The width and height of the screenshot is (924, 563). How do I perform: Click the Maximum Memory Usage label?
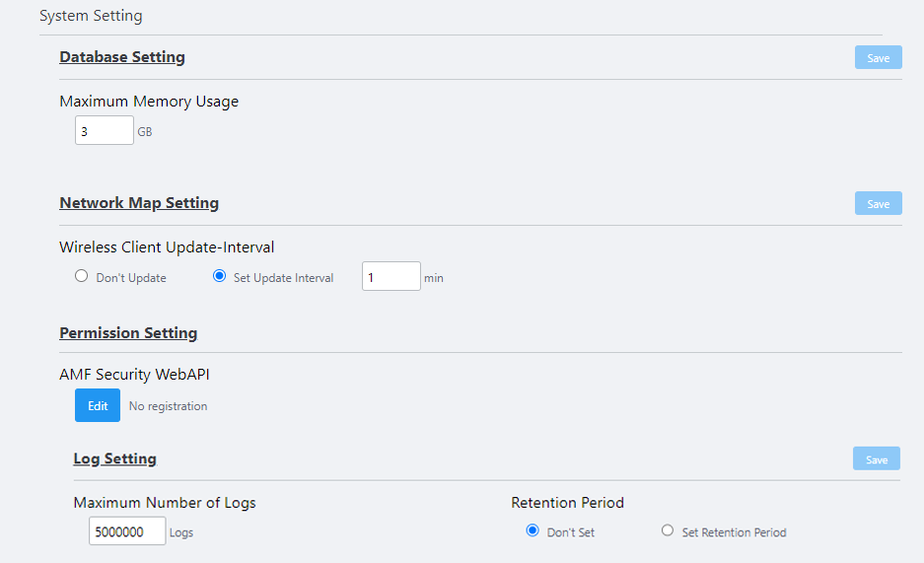point(149,101)
